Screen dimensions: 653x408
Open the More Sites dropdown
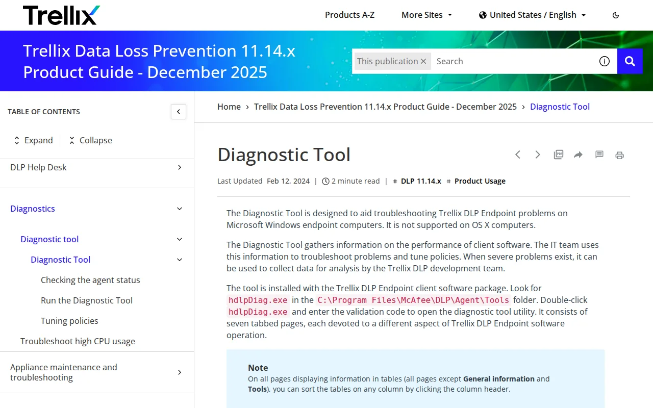coord(426,15)
